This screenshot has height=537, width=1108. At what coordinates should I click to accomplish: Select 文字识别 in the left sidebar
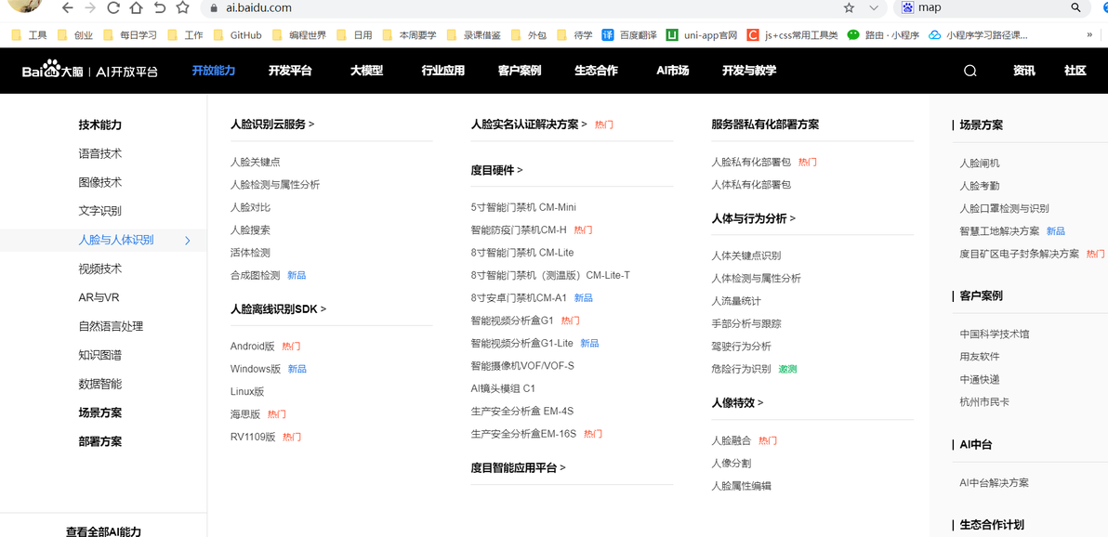(x=99, y=211)
